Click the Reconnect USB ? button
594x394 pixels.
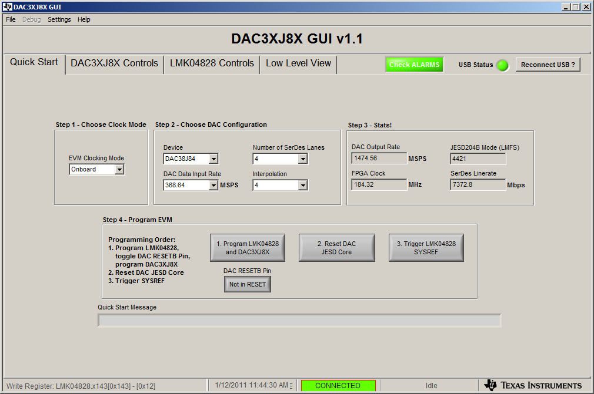click(x=548, y=65)
